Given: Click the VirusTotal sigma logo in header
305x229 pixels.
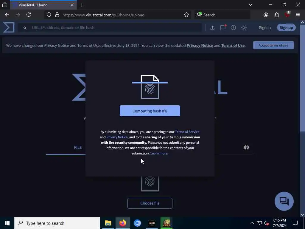Looking at the screenshot, I should click(x=9, y=27).
